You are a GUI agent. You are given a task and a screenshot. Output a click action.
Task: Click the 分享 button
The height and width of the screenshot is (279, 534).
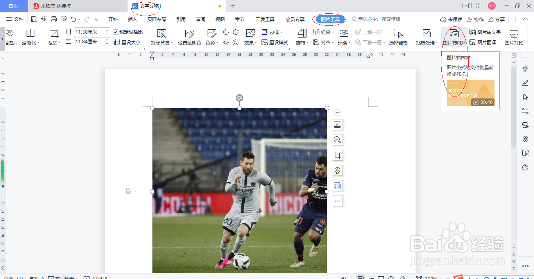pyautogui.click(x=496, y=19)
